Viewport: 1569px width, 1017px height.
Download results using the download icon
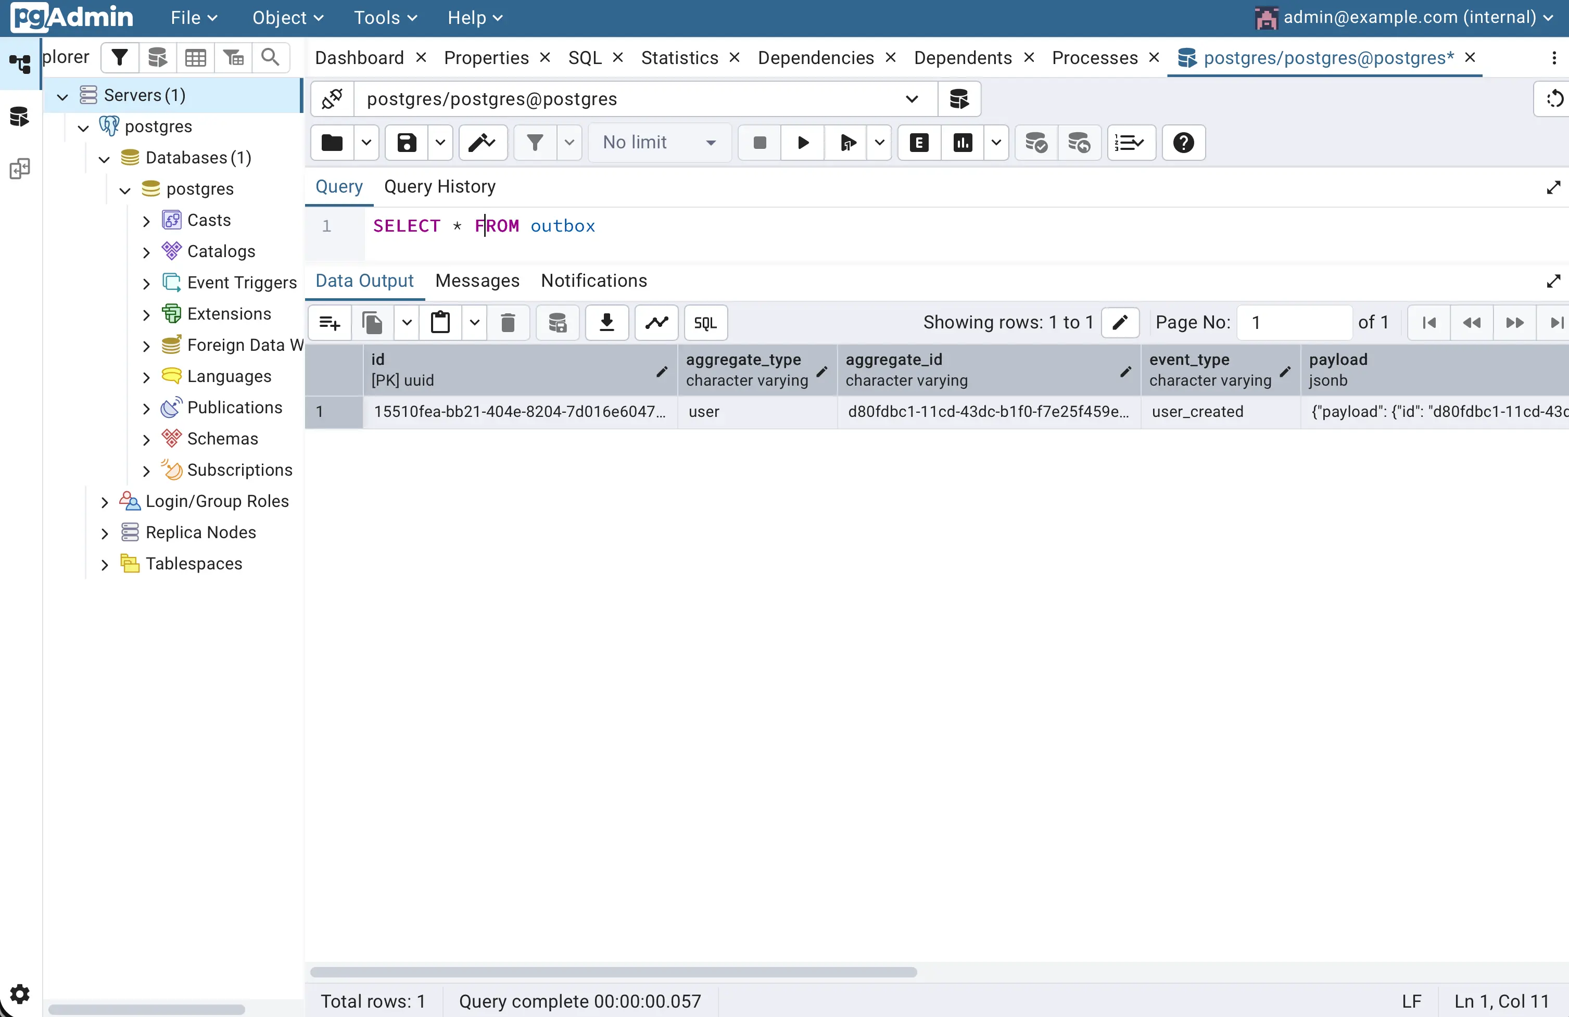pyautogui.click(x=606, y=323)
